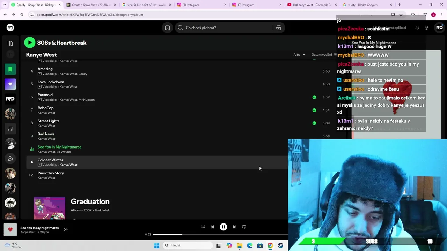This screenshot has height=251, width=447.
Task: Select the track Love Lockdown
Action: [51, 82]
